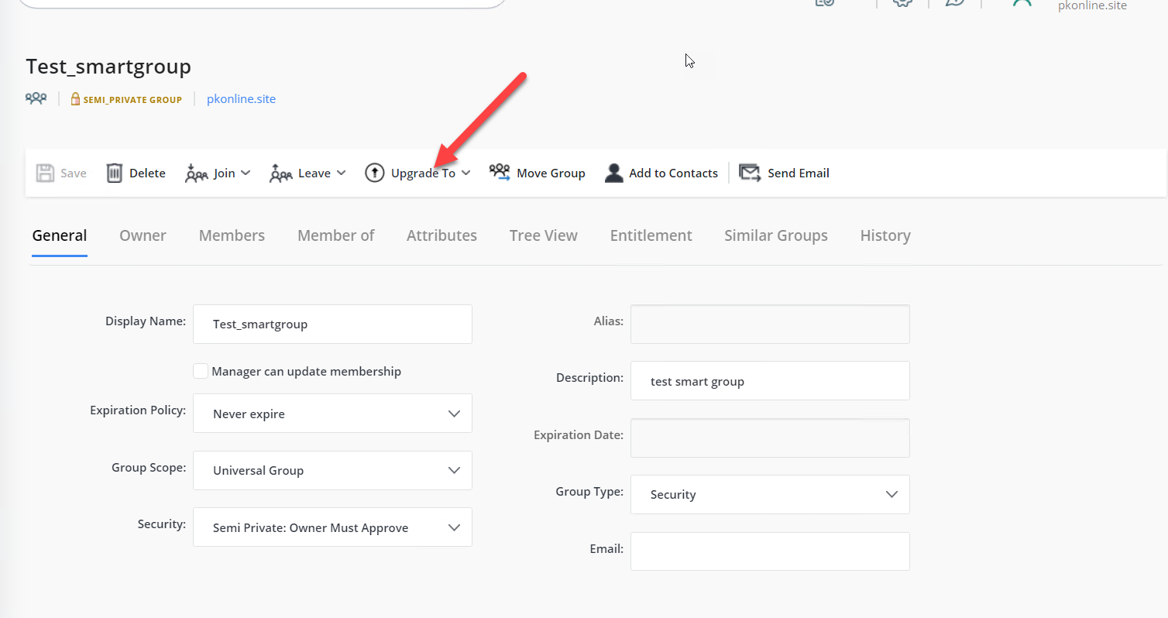1168x618 pixels.
Task: Enable Manager can update membership
Action: click(201, 371)
